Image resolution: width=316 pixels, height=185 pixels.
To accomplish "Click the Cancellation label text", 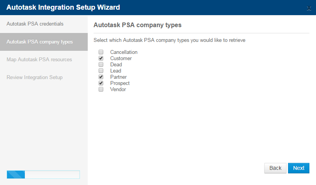I will (x=124, y=52).
